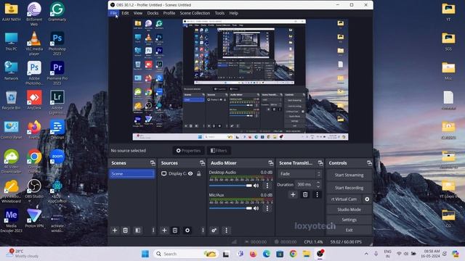The width and height of the screenshot is (465, 261).
Task: Open Audio Mixer menu dots at bottom
Action: click(226, 231)
